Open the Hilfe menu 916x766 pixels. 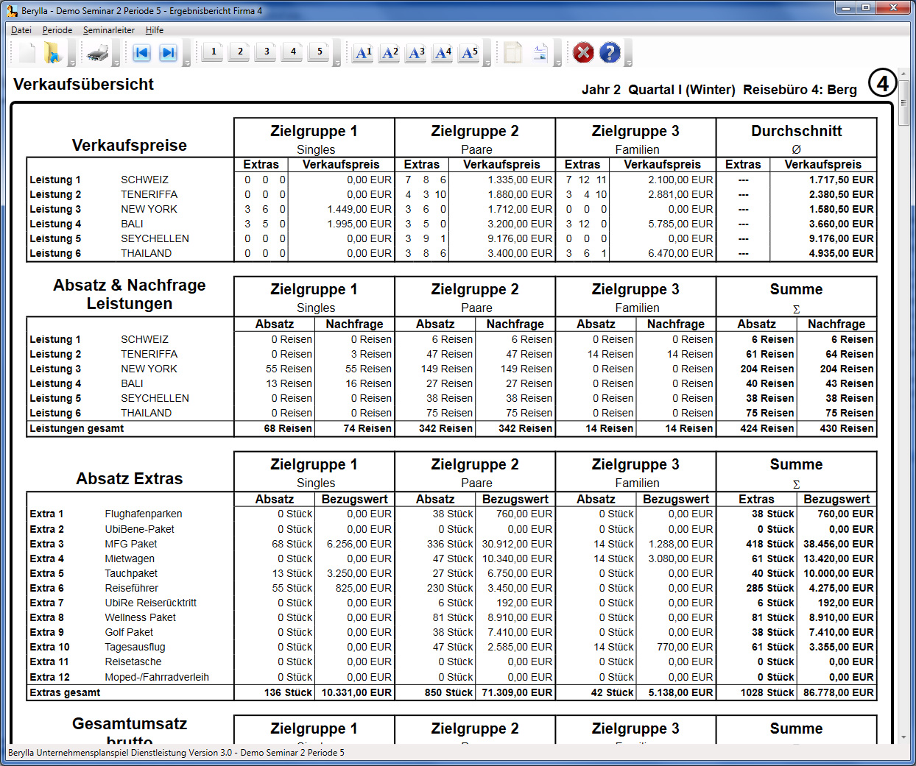click(155, 30)
